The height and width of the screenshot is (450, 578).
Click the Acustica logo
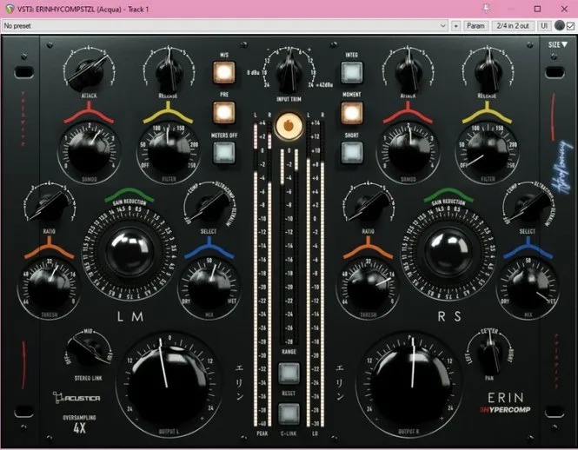point(83,396)
